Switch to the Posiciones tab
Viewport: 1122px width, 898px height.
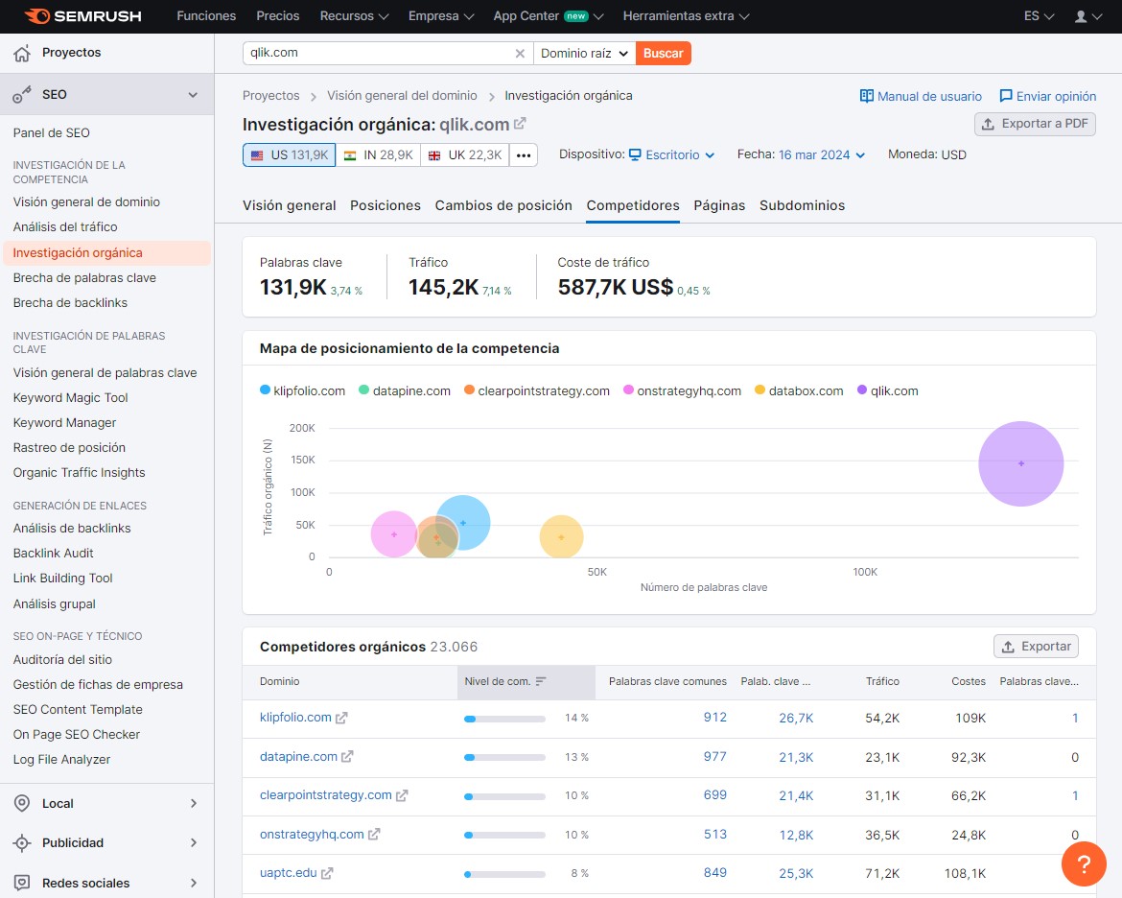pyautogui.click(x=386, y=205)
